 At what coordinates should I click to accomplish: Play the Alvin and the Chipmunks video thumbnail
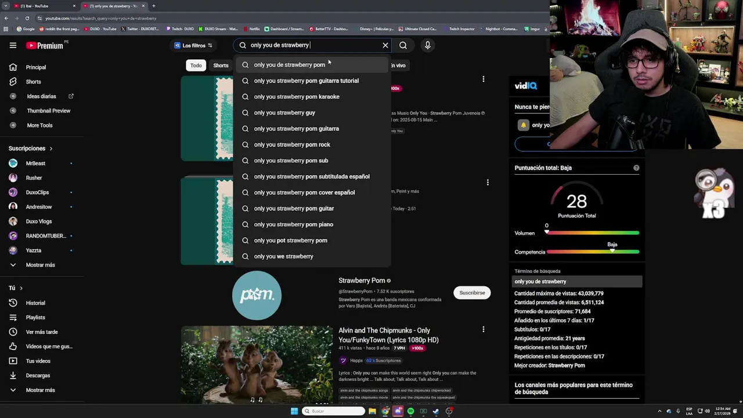(257, 365)
